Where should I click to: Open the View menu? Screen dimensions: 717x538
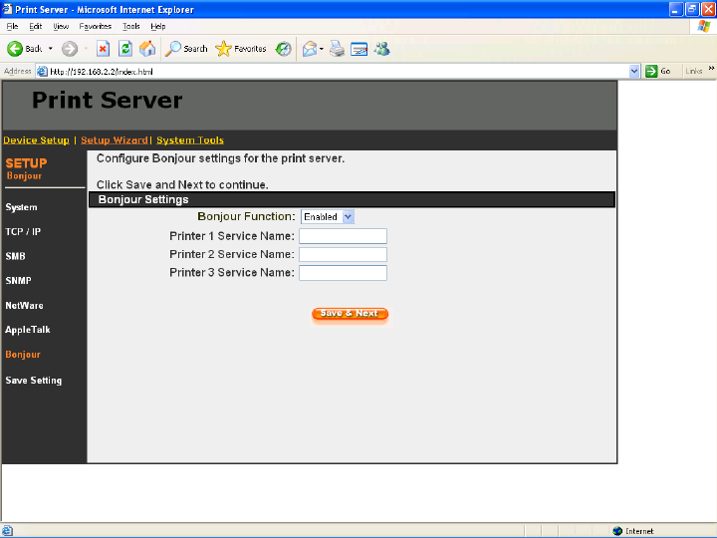click(61, 26)
